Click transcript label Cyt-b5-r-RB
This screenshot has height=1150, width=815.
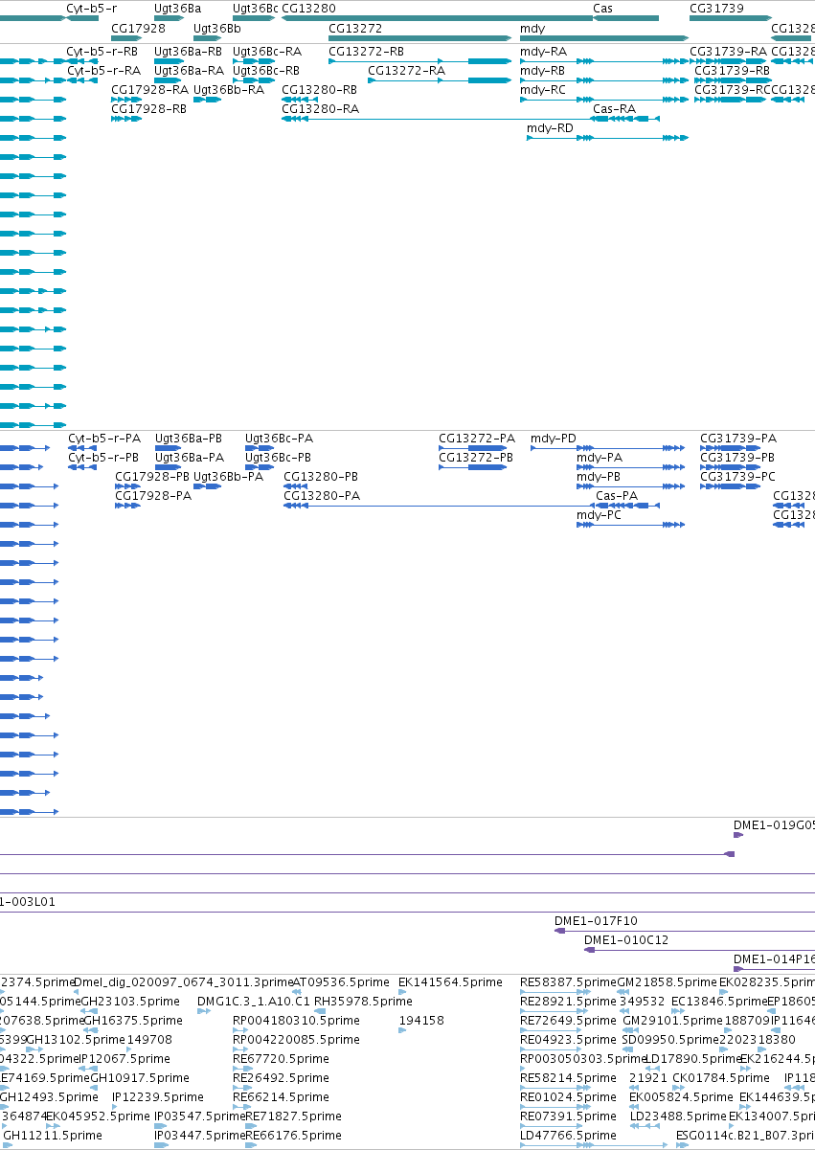tap(102, 51)
